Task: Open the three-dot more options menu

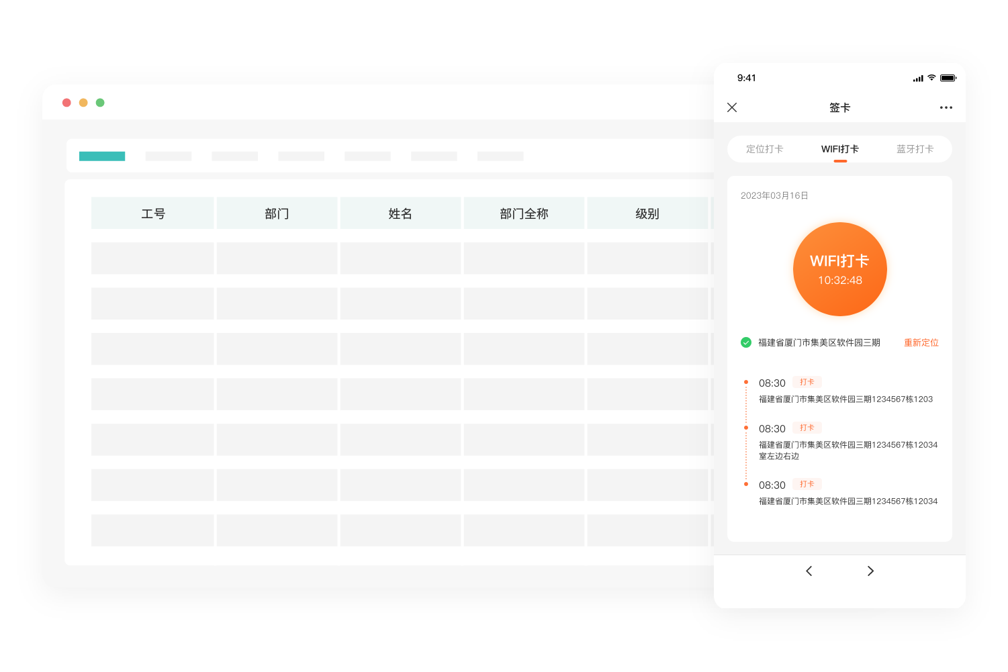Action: coord(946,107)
